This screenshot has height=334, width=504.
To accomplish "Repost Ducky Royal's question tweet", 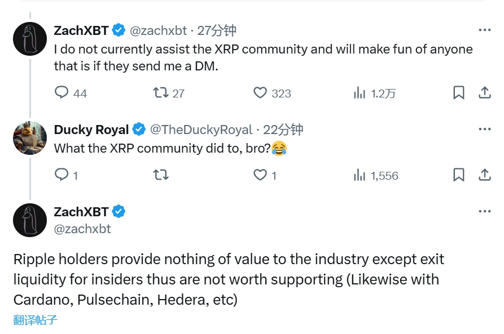I will 160,175.
